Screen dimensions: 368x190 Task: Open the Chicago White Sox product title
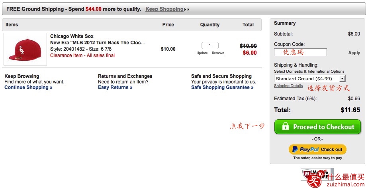pos(72,36)
